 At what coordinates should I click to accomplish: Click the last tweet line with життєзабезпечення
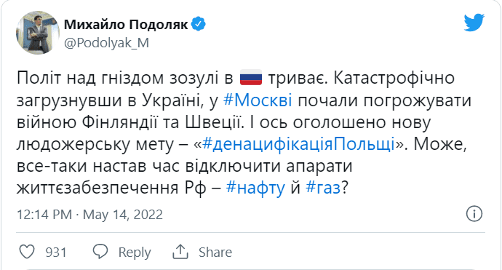pyautogui.click(x=182, y=188)
